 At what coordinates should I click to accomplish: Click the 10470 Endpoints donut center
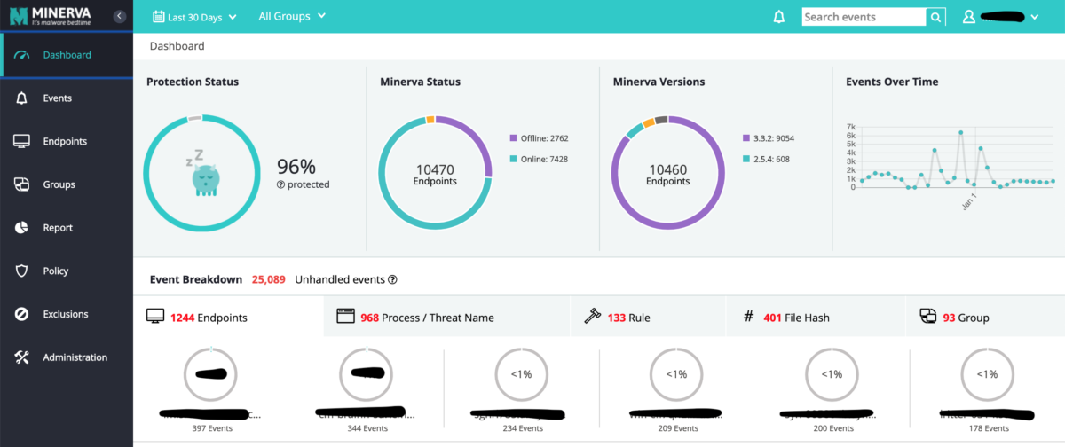click(x=435, y=173)
